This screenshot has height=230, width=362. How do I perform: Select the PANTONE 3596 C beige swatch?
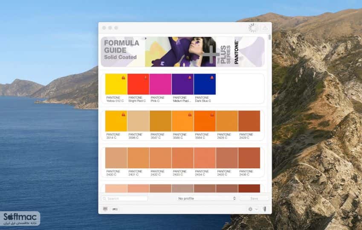(x=138, y=121)
